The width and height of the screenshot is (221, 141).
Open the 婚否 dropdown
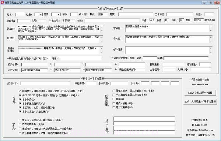click(59, 14)
